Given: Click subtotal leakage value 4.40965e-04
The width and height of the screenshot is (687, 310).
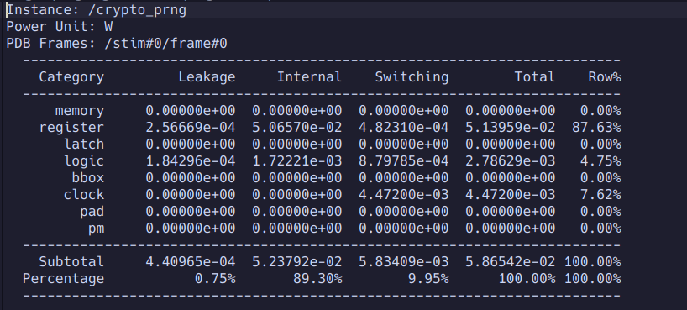Looking at the screenshot, I should pyautogui.click(x=191, y=262).
